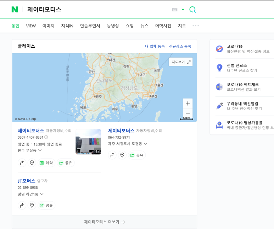Viewport: 274px width, 229px height.
Task: Show JT모터스 location pin
Action: click(x=32, y=205)
